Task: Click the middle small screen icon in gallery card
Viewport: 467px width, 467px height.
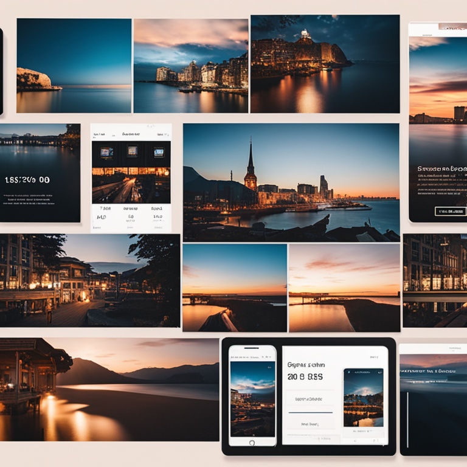Action: [x=132, y=152]
